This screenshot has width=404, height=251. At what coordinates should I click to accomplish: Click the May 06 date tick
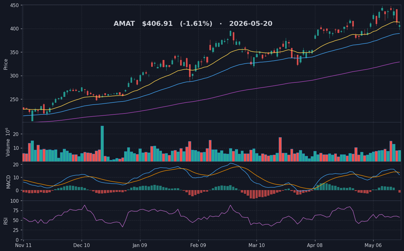pyautogui.click(x=373, y=245)
